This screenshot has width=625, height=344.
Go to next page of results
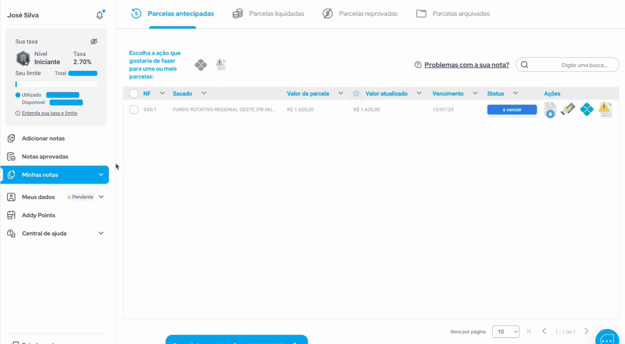point(586,331)
